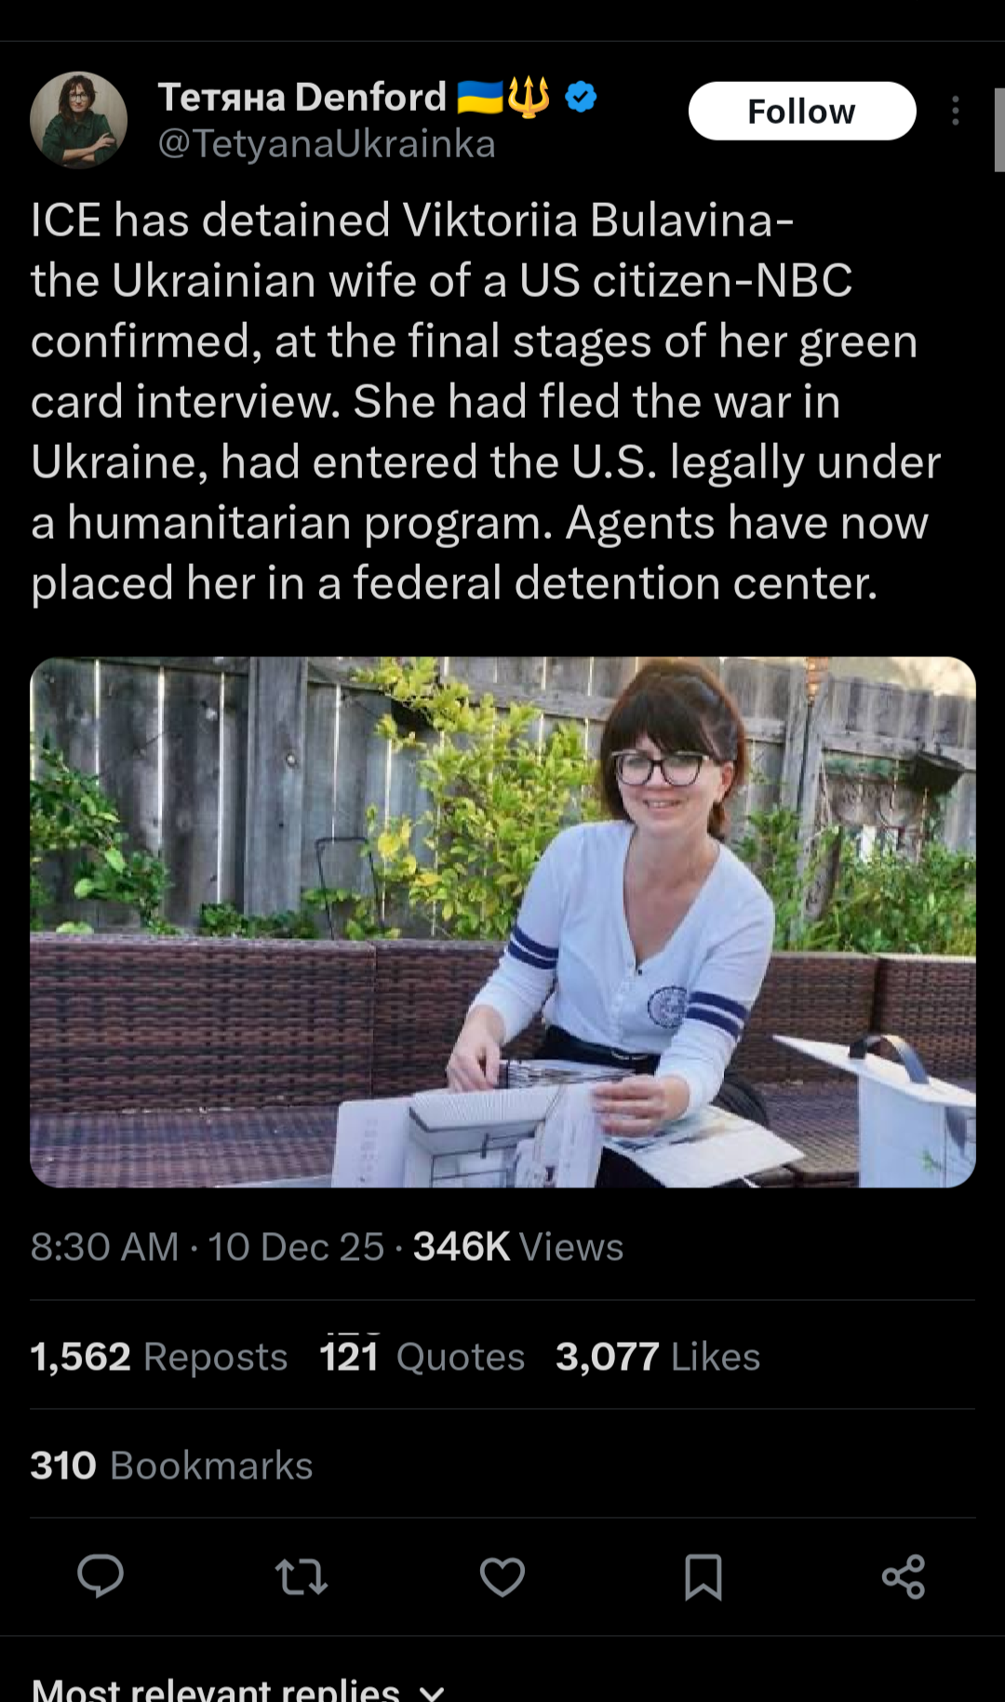The image size is (1005, 1702).
Task: Open Тетяна Denford's profile avatar
Action: point(79,119)
